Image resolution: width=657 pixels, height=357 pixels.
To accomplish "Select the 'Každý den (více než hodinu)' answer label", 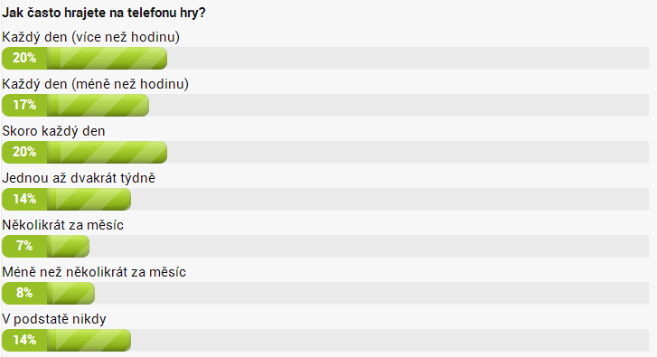I will pyautogui.click(x=90, y=37).
